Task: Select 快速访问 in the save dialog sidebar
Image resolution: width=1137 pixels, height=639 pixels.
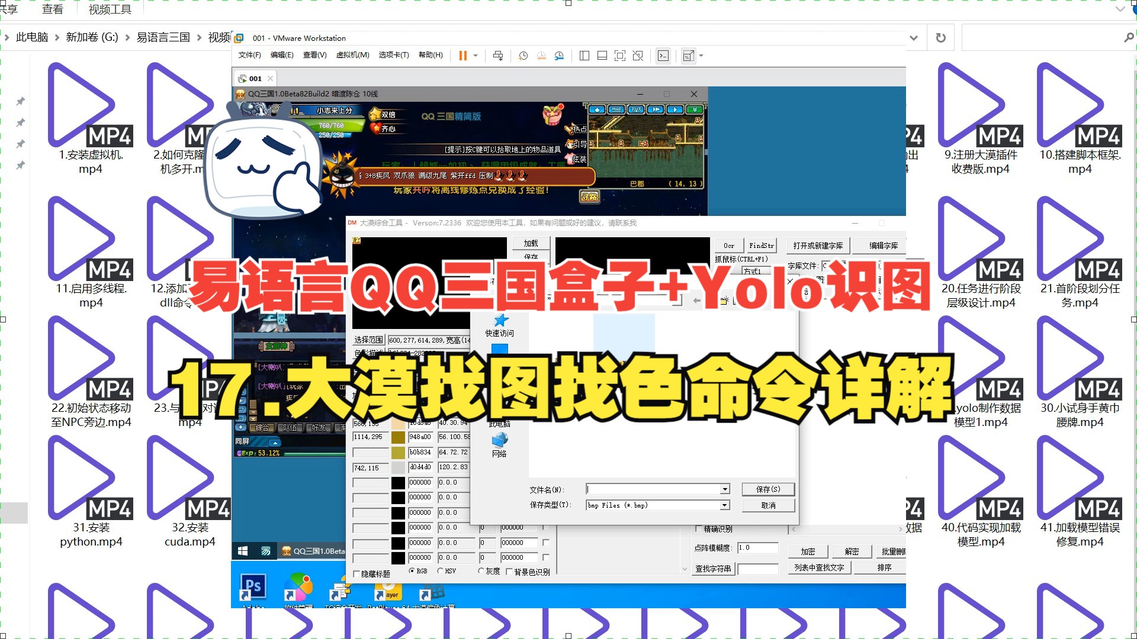Action: tap(500, 325)
